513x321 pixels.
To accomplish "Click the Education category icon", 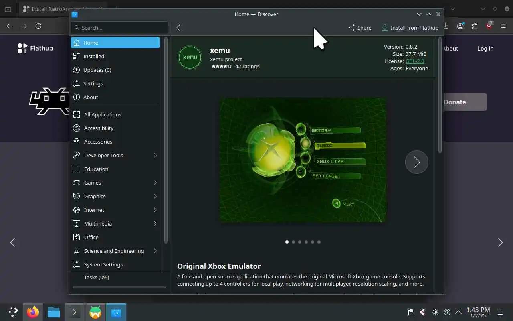I will [77, 169].
